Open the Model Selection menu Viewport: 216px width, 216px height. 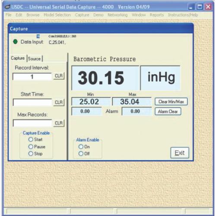point(57,15)
